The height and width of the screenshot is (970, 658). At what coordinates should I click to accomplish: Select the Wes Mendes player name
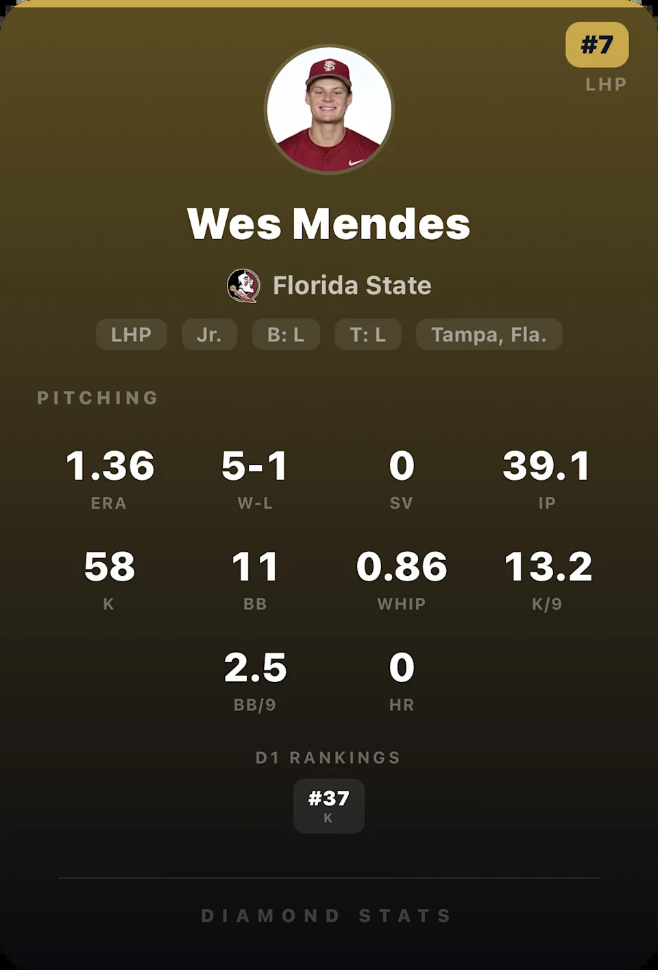(329, 223)
